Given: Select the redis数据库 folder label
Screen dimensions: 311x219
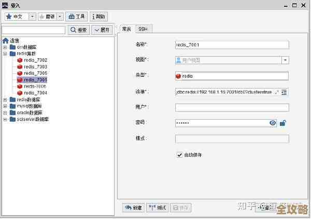Looking at the screenshot, I should tap(29, 99).
